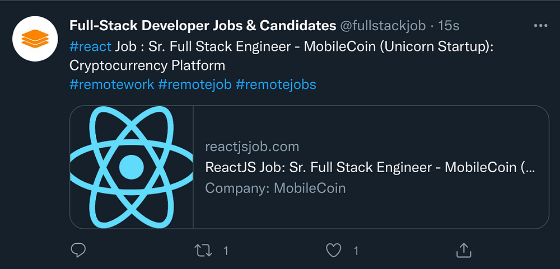560x269 pixels.
Task: Open the #remotework hashtag
Action: pyautogui.click(x=111, y=84)
